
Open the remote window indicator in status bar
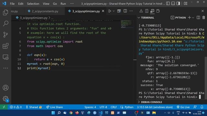click(x=4, y=107)
